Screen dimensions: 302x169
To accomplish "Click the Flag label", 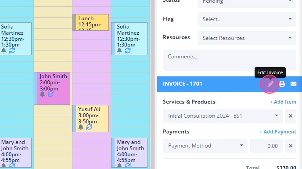I will 168,19.
